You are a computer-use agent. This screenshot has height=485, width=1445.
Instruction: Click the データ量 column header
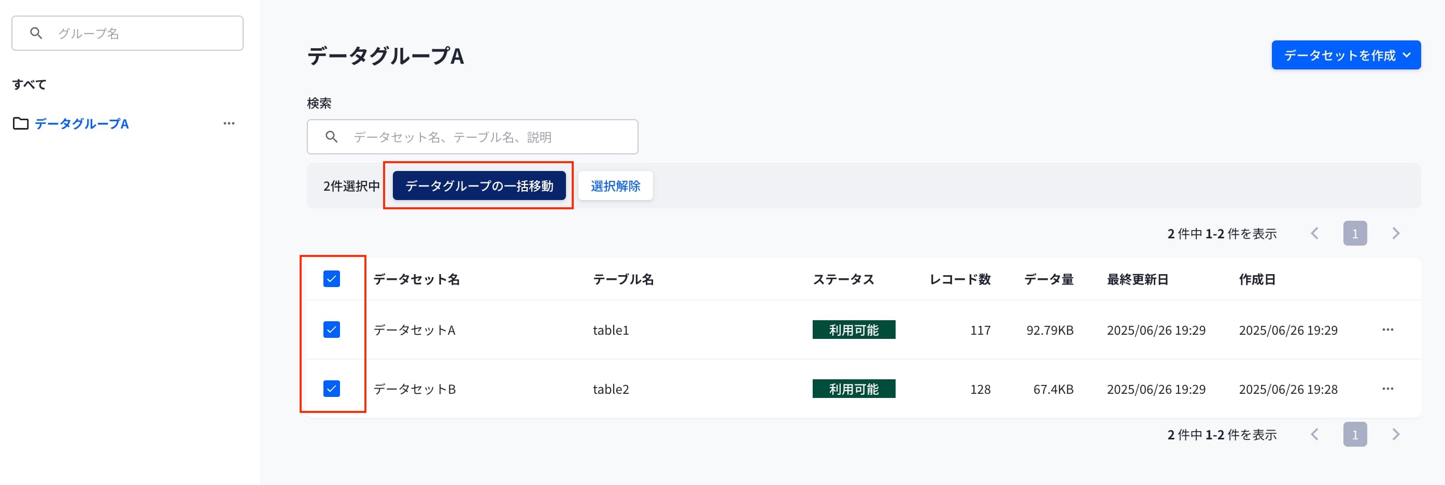(1049, 279)
